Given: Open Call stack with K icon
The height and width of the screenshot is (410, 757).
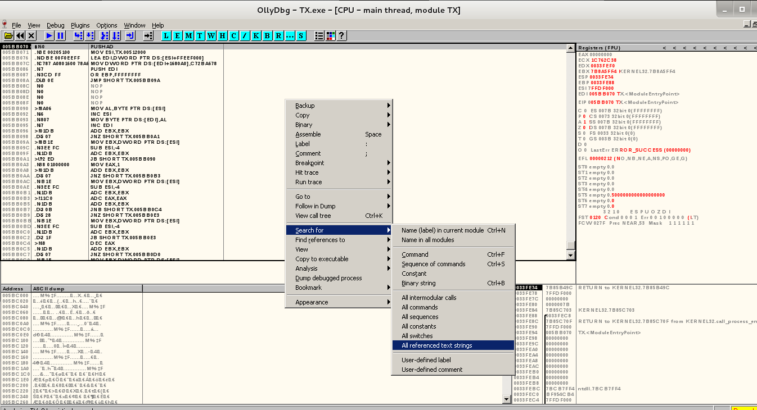Looking at the screenshot, I should pyautogui.click(x=256, y=35).
